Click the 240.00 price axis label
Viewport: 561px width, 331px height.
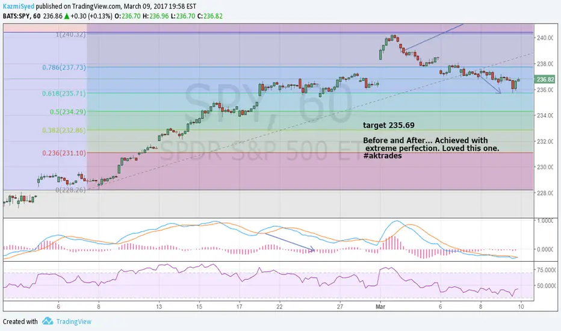click(545, 37)
